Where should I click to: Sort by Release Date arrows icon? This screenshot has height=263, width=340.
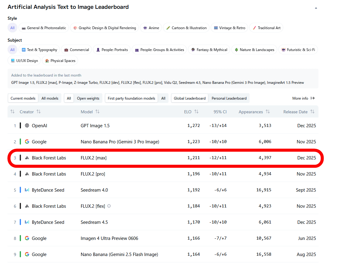point(312,112)
